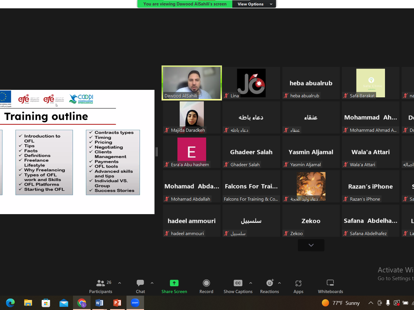Open Microsoft Word from the taskbar
414x310 pixels.
99,303
